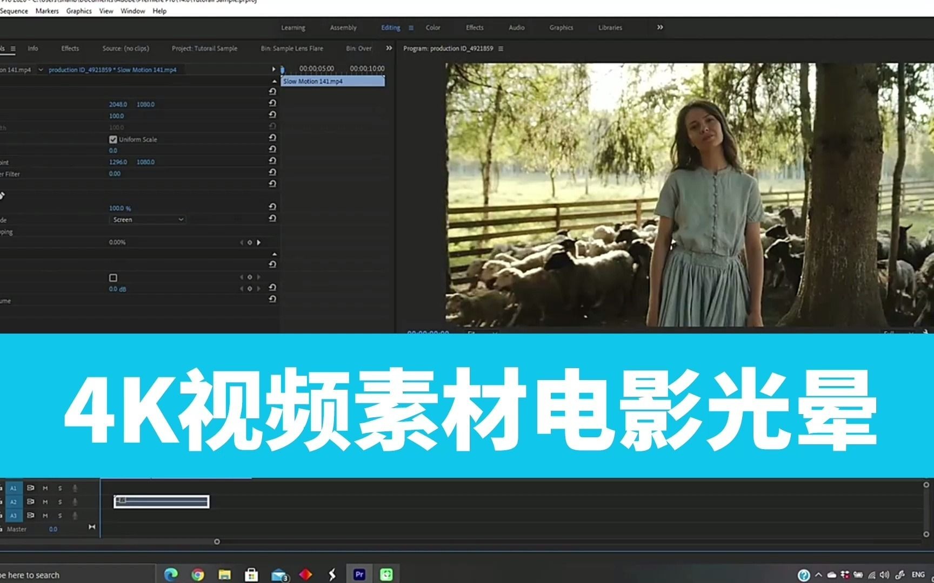Enable voice-over record microphone on track A3

coord(75,516)
